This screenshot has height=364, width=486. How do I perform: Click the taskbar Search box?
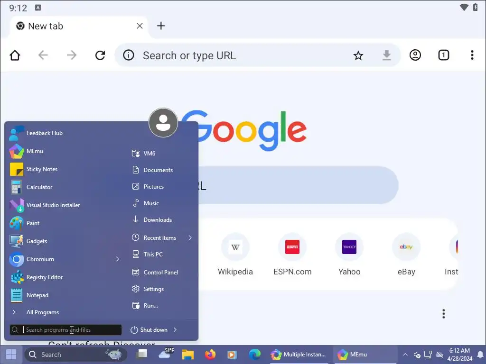pyautogui.click(x=76, y=355)
